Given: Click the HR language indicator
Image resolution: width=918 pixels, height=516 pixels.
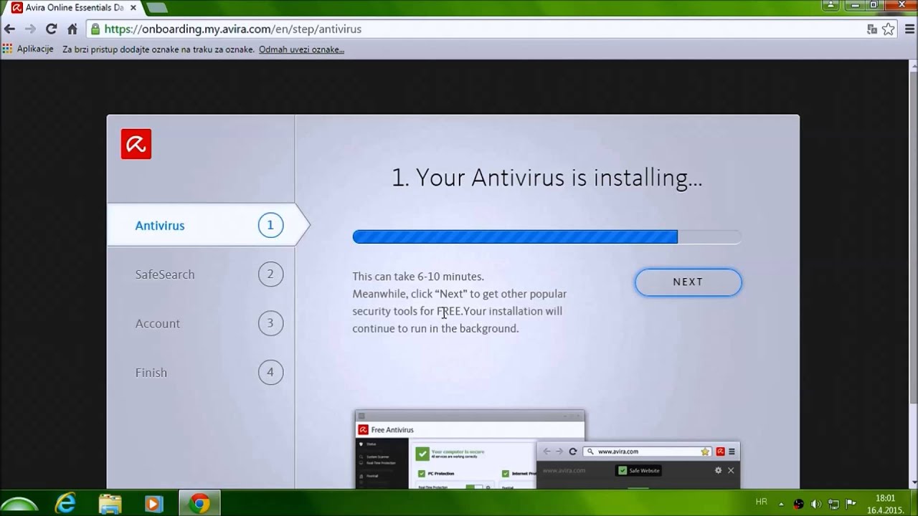Looking at the screenshot, I should [x=762, y=502].
